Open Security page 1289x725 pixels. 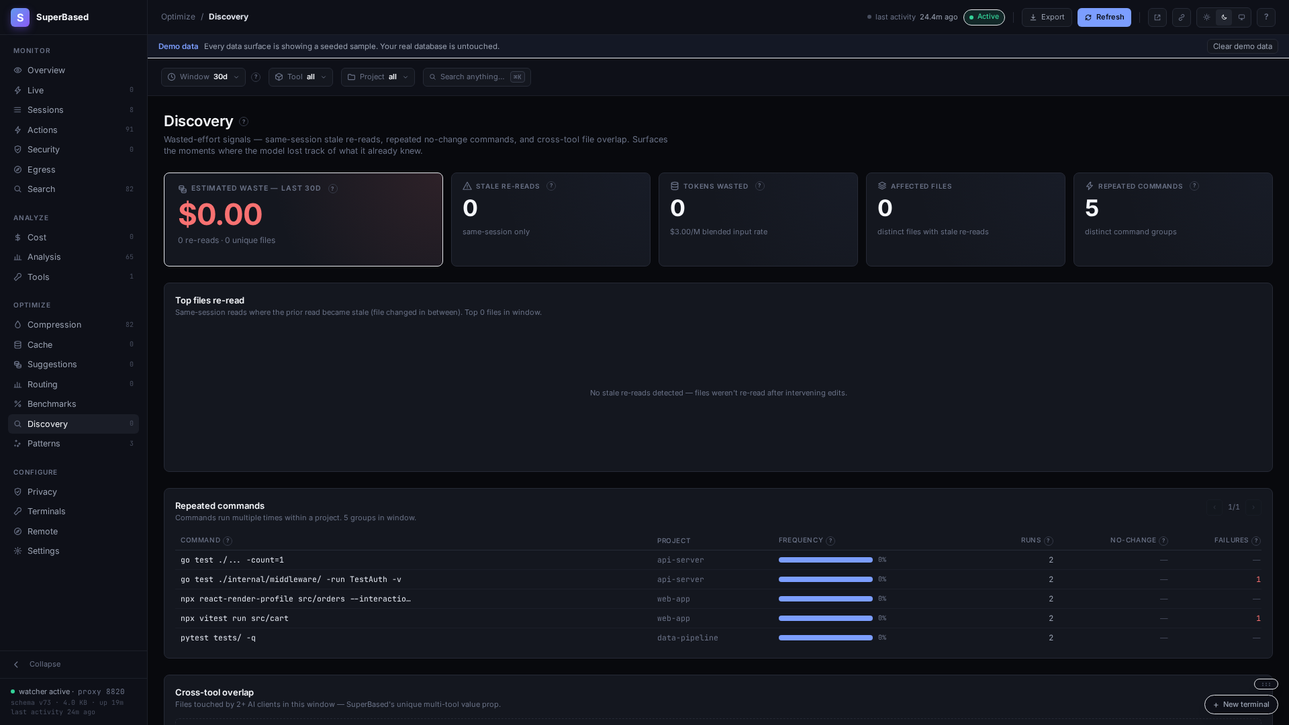(x=73, y=150)
